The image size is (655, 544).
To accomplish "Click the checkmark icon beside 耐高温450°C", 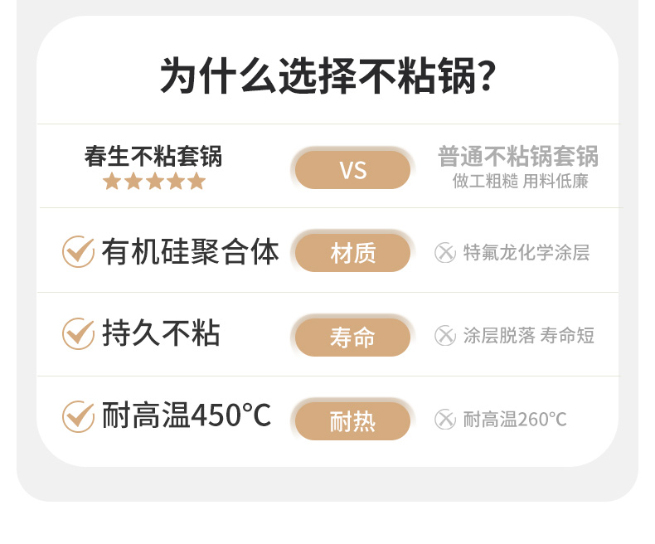I will click(78, 416).
